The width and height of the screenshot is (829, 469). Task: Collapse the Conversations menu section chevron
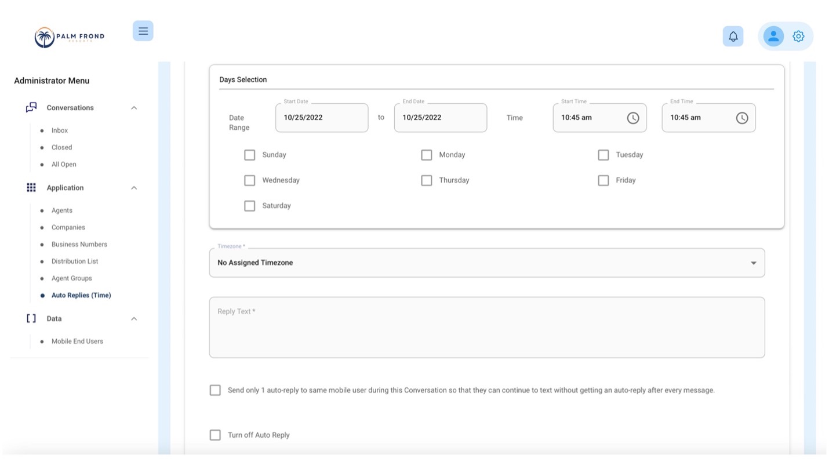(134, 108)
